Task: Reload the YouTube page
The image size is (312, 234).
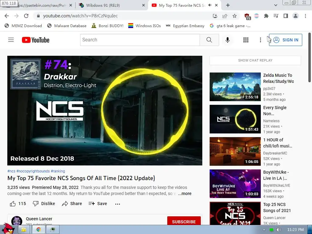Action: [x=26, y=16]
